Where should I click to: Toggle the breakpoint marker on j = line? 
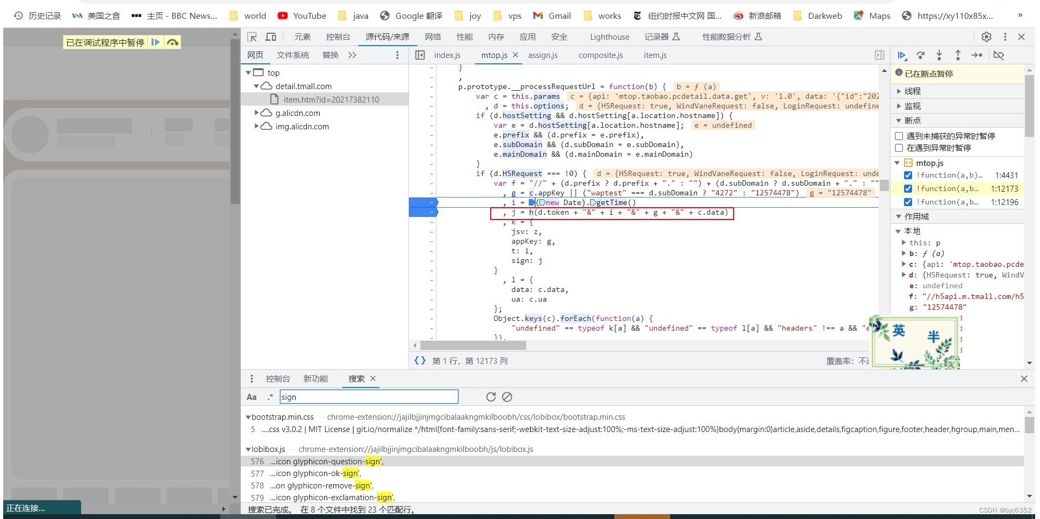click(x=424, y=212)
